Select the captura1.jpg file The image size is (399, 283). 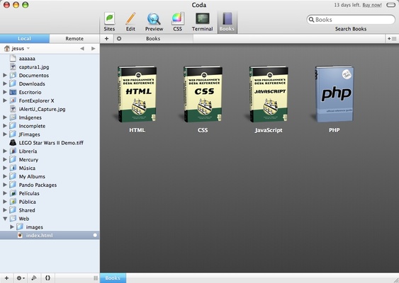pyautogui.click(x=50, y=67)
